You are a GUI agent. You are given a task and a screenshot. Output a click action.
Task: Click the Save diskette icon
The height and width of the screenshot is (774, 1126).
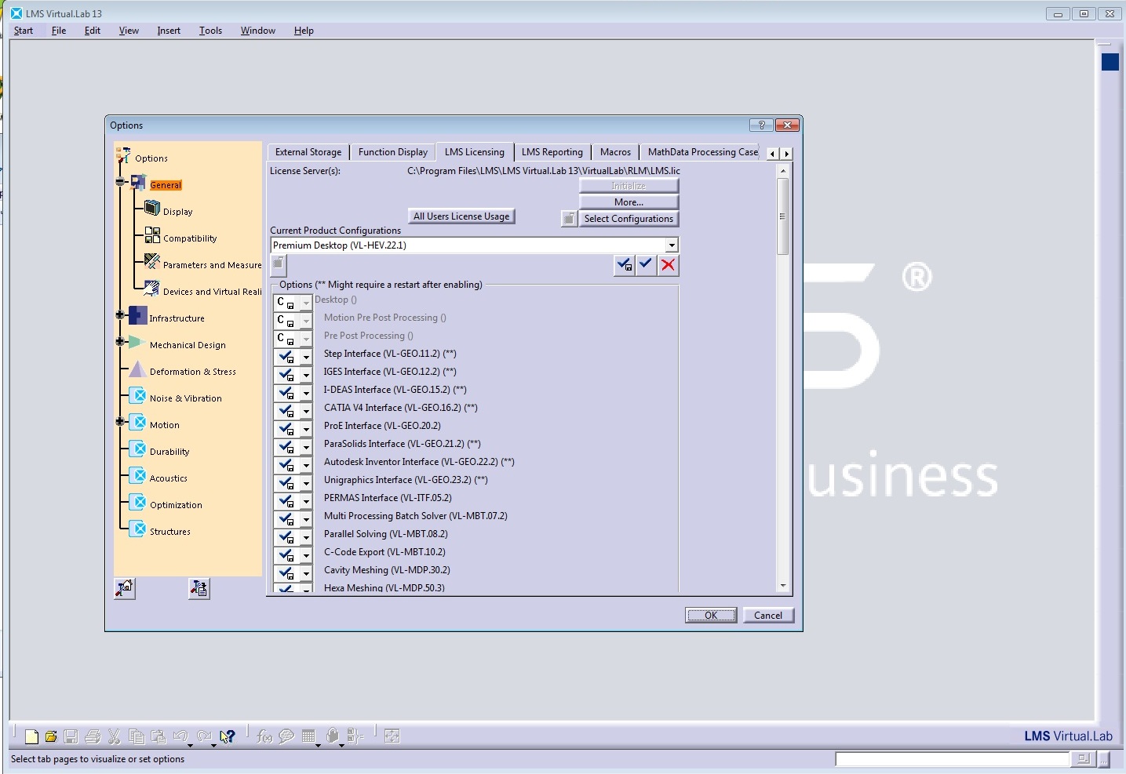click(71, 736)
